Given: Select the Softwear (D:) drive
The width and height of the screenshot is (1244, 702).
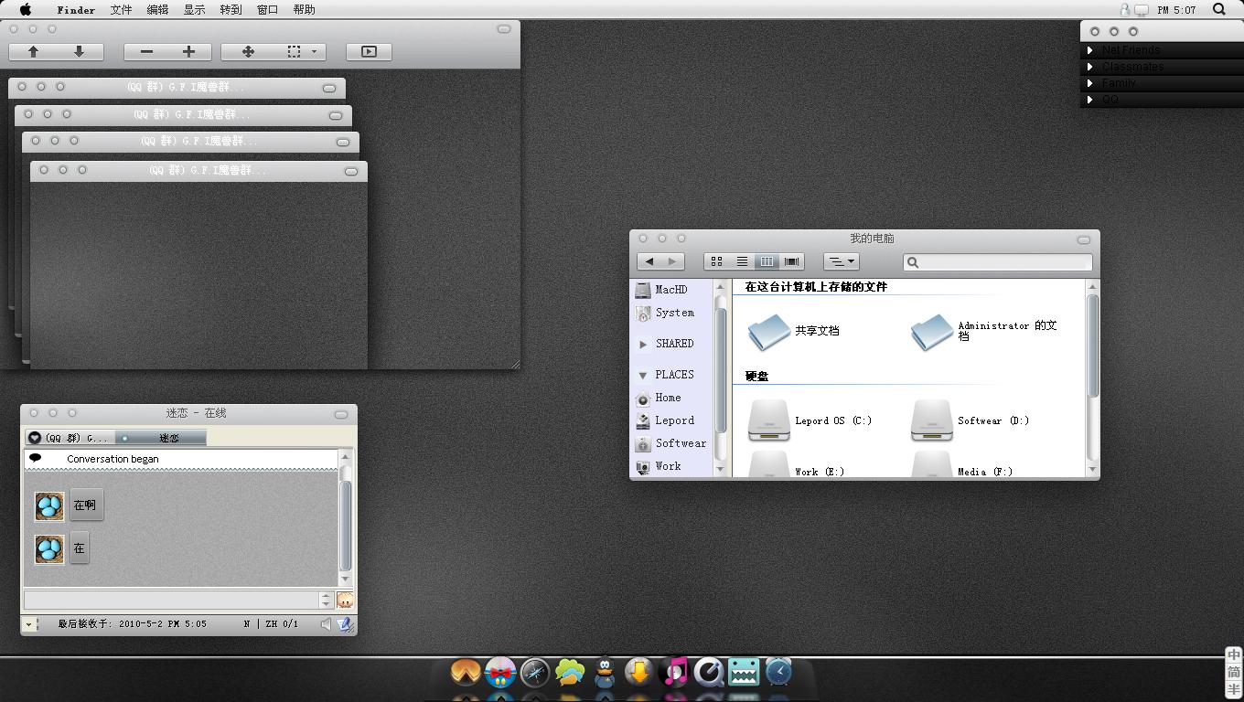Looking at the screenshot, I should pos(970,420).
